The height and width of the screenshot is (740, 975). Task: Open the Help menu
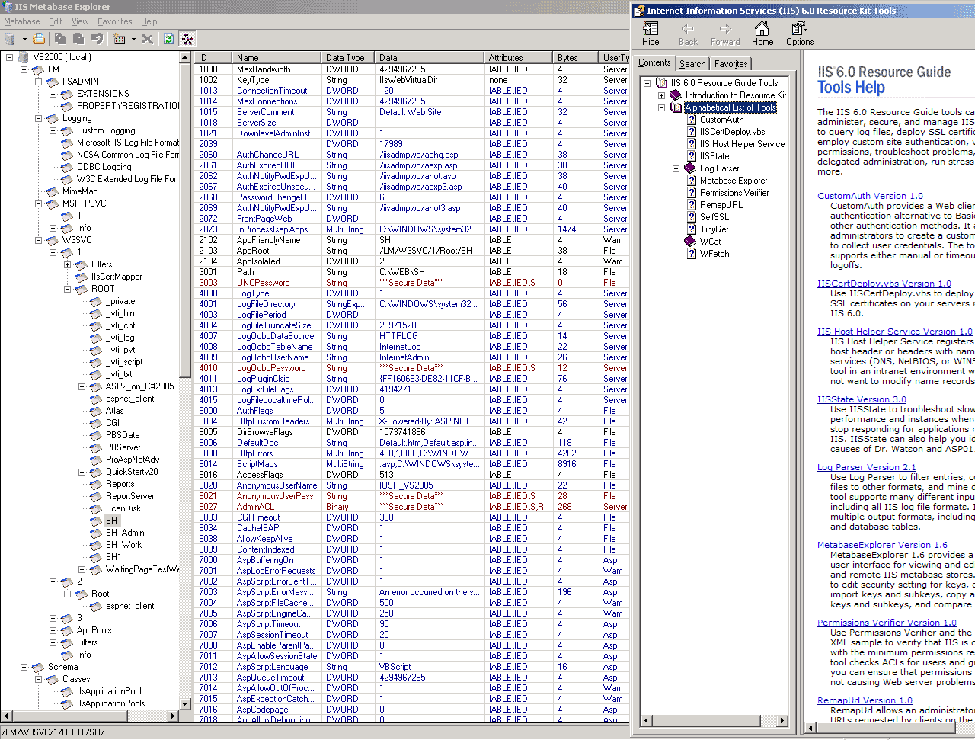149,21
